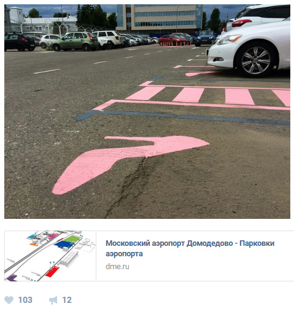
Task: Click the red sedan parked in the photo
Action: click(x=172, y=40)
